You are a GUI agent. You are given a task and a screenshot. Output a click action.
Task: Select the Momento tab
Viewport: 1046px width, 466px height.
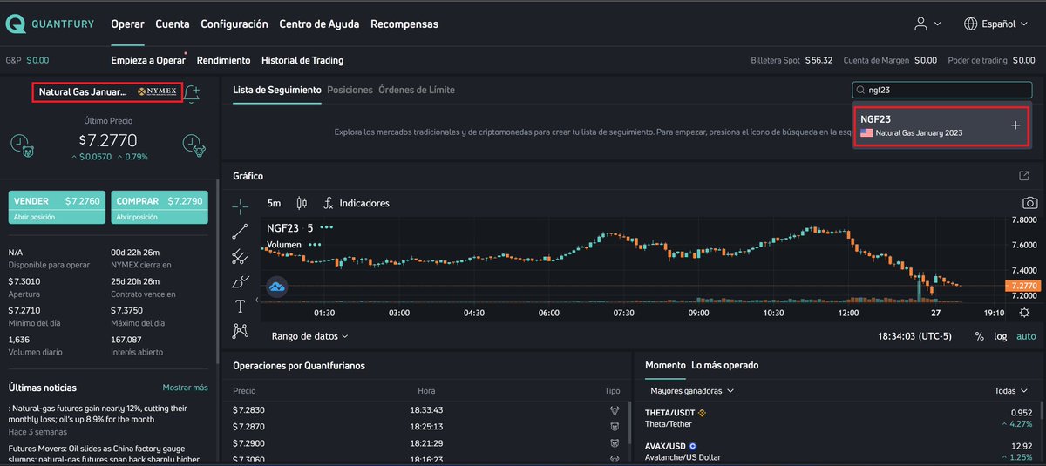tap(665, 365)
